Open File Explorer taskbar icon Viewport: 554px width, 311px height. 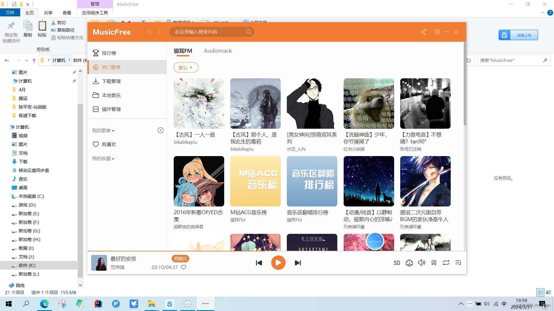pyautogui.click(x=151, y=304)
